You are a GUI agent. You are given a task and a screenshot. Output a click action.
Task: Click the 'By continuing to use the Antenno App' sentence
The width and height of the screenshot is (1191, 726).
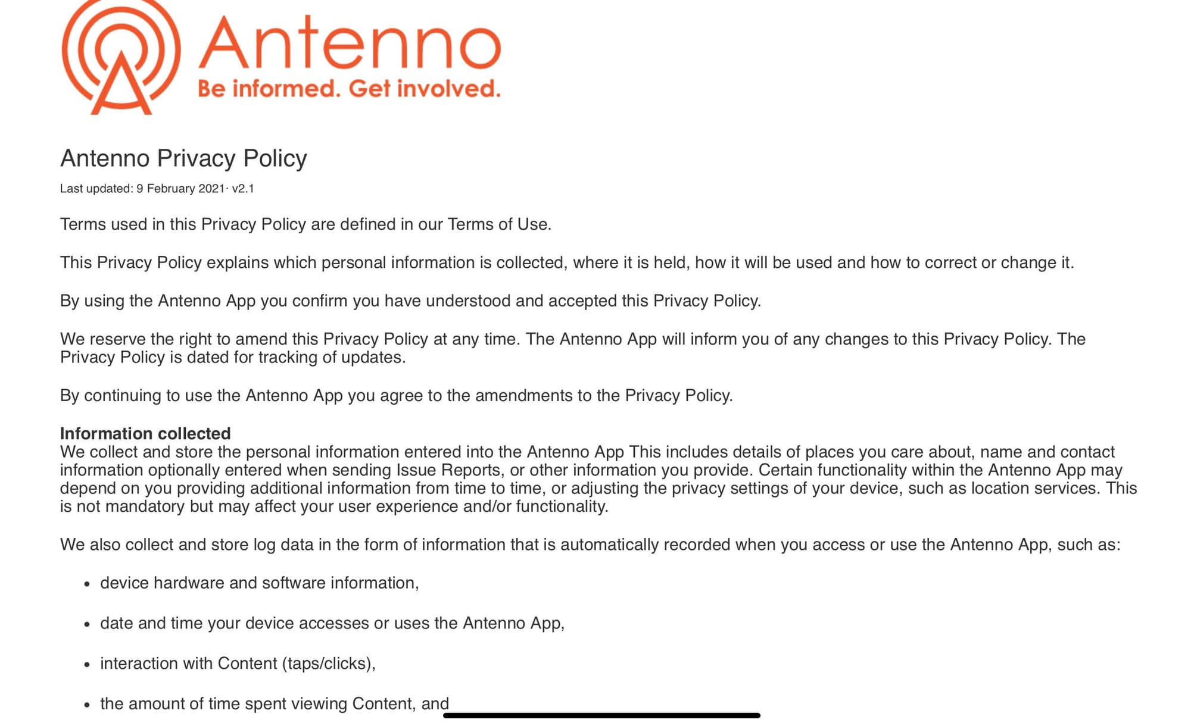[396, 396]
